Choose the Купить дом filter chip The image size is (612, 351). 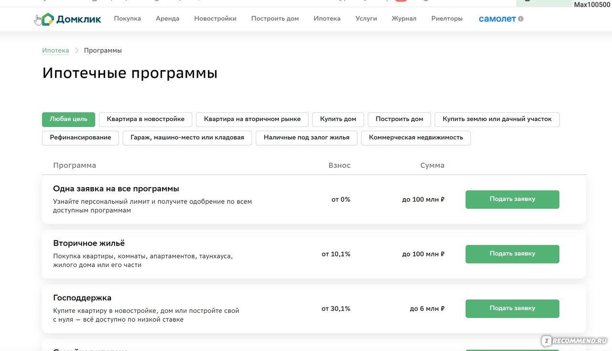tap(338, 119)
